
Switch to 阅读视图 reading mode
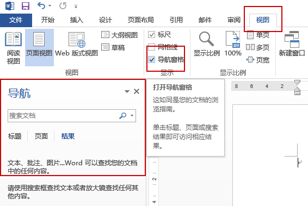(x=14, y=48)
